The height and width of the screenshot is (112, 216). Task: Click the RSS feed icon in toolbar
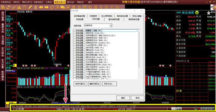3,7
